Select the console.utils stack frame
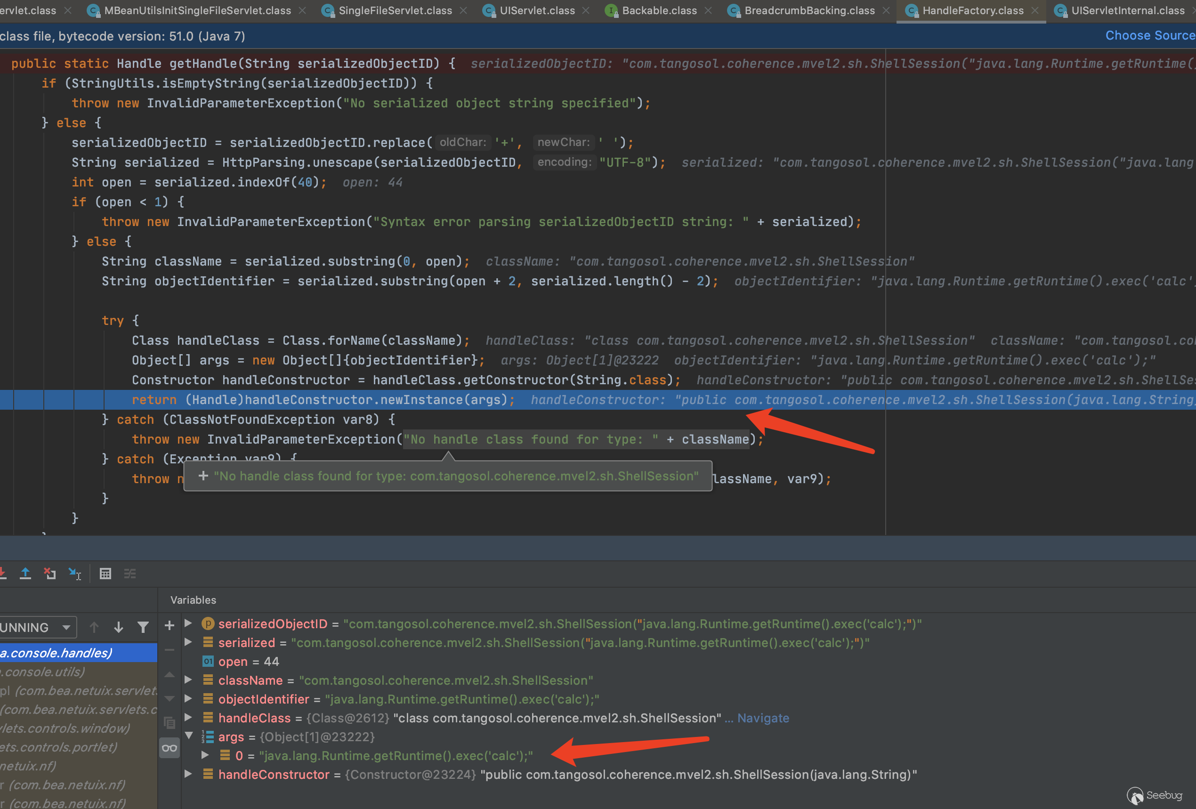 44,671
